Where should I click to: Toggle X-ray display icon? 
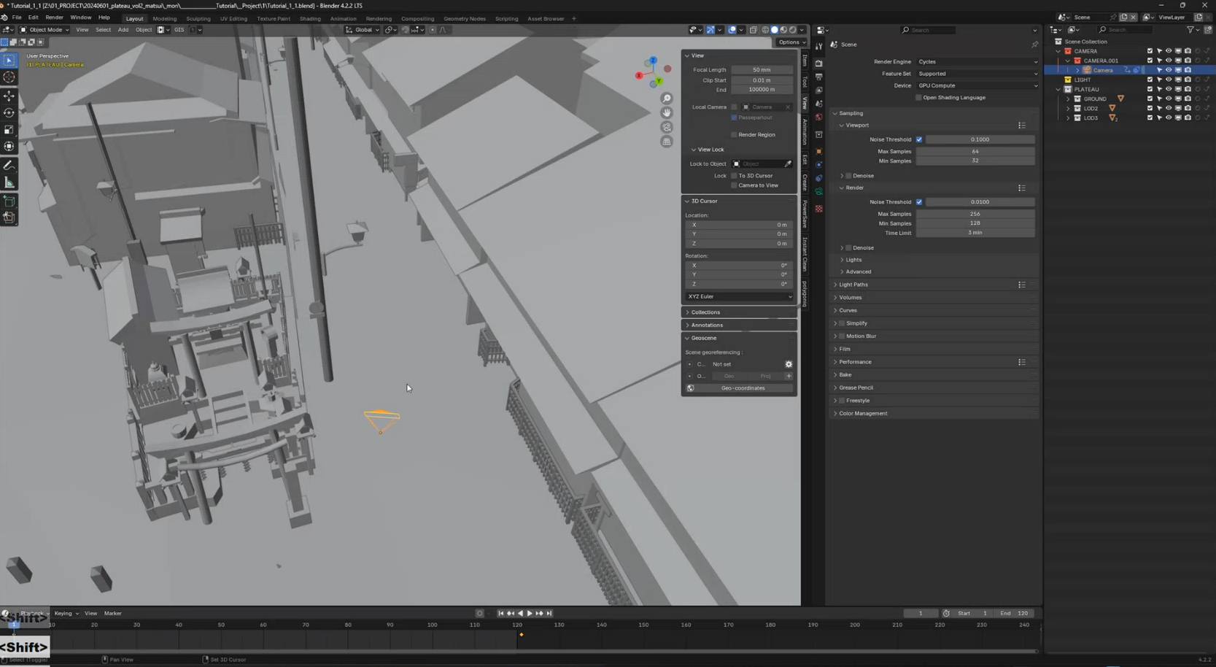(753, 30)
